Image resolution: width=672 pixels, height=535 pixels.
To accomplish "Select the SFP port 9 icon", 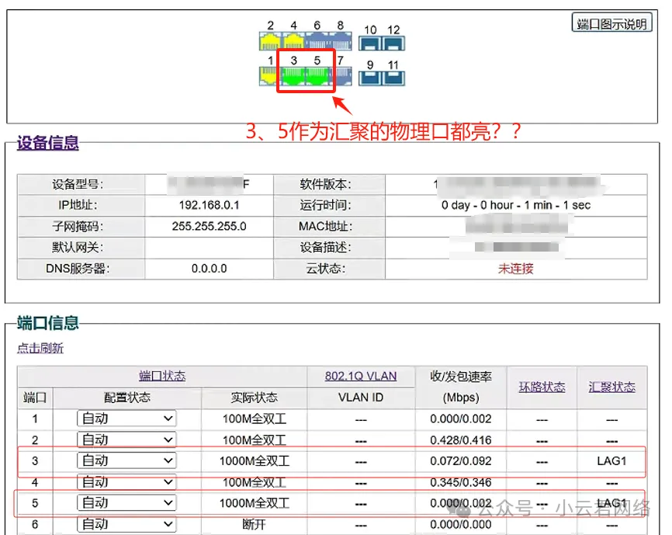I will 371,77.
